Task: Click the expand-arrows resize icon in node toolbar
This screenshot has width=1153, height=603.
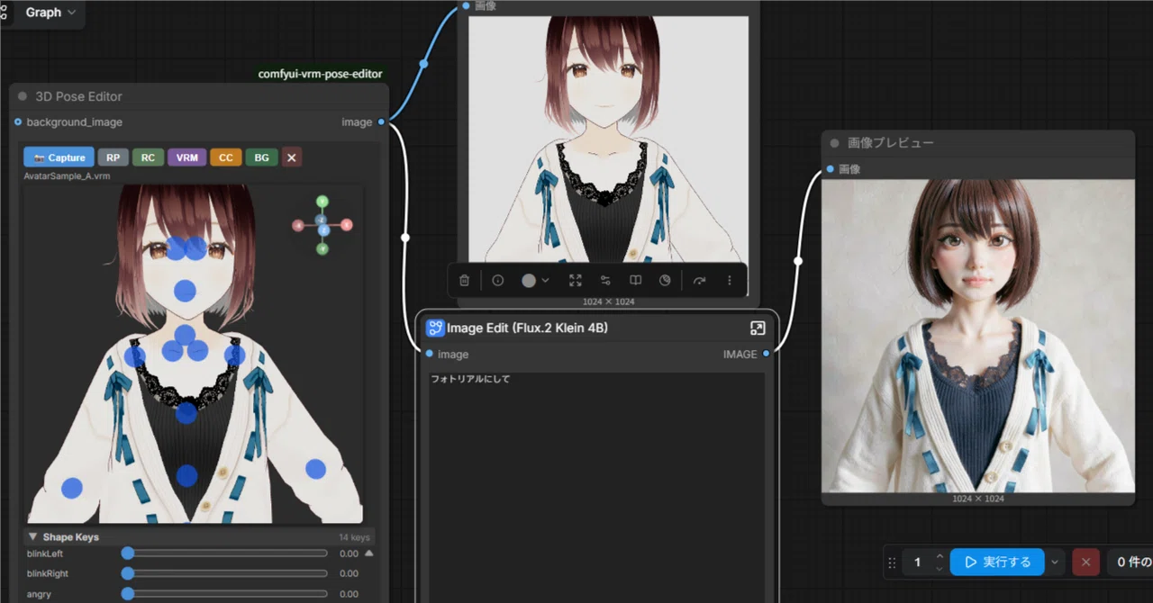Action: coord(576,280)
